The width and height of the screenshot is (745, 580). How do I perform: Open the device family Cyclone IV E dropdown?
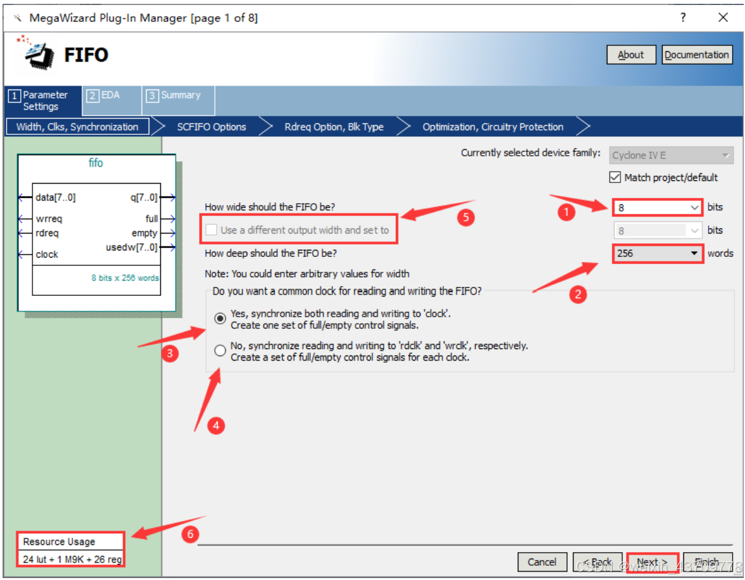coord(671,155)
